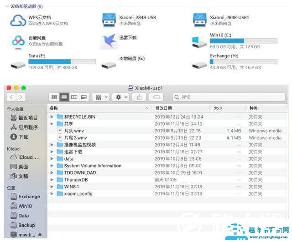Viewport: 292px width, 242px height.
Task: Open miwifi network location in sidebar
Action: [x=23, y=235]
